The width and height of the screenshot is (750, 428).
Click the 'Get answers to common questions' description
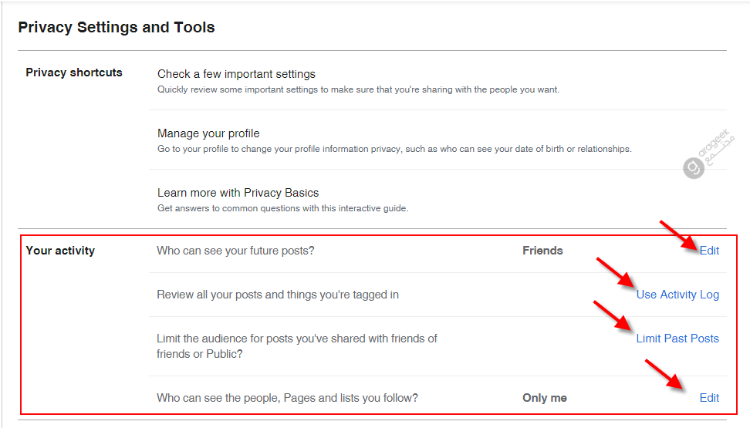click(283, 208)
